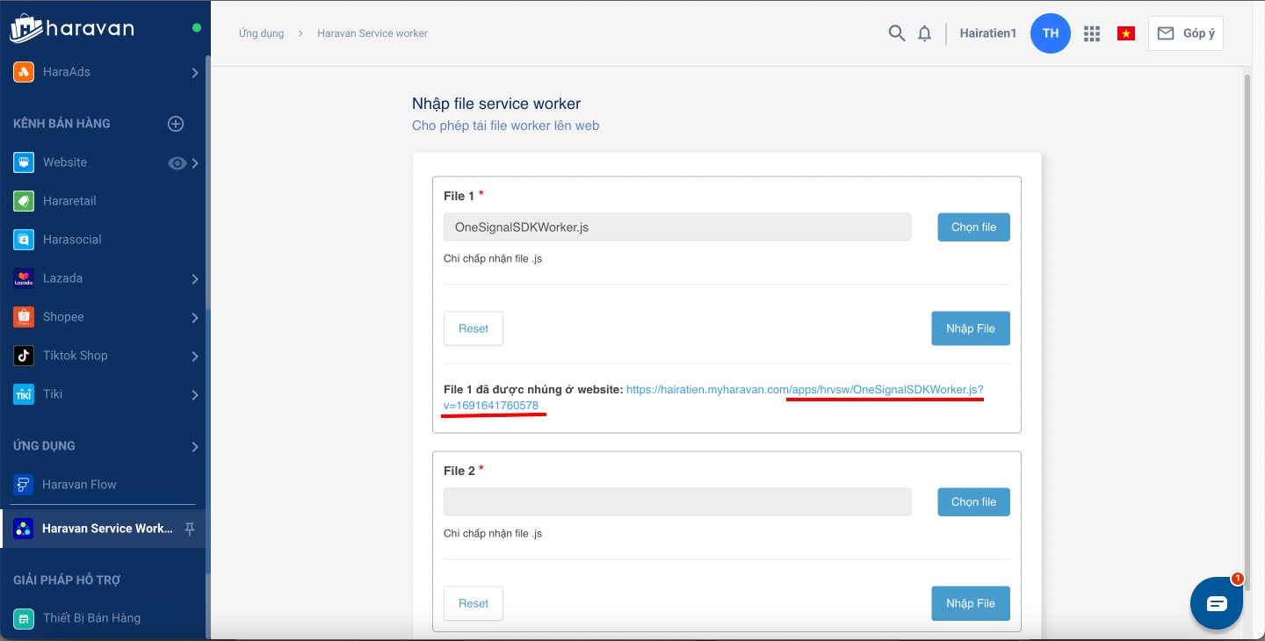Click the Góp ý feedback button

(x=1185, y=33)
